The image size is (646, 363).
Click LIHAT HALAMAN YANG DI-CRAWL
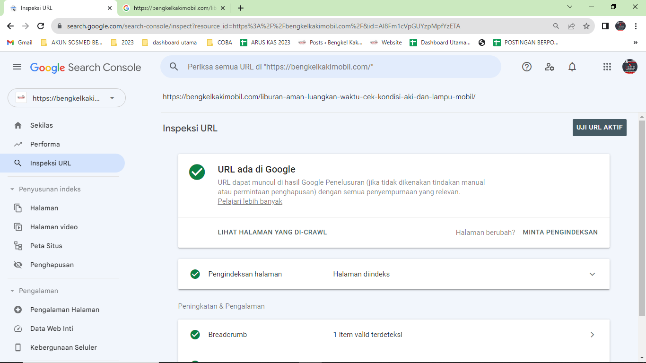[x=272, y=232]
